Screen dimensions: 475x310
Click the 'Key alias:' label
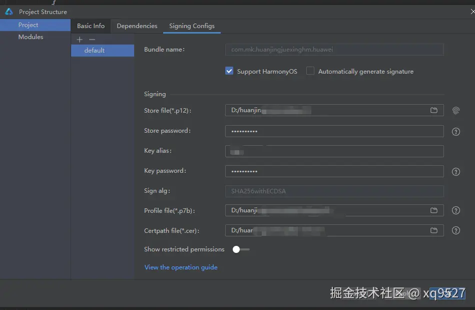(158, 151)
